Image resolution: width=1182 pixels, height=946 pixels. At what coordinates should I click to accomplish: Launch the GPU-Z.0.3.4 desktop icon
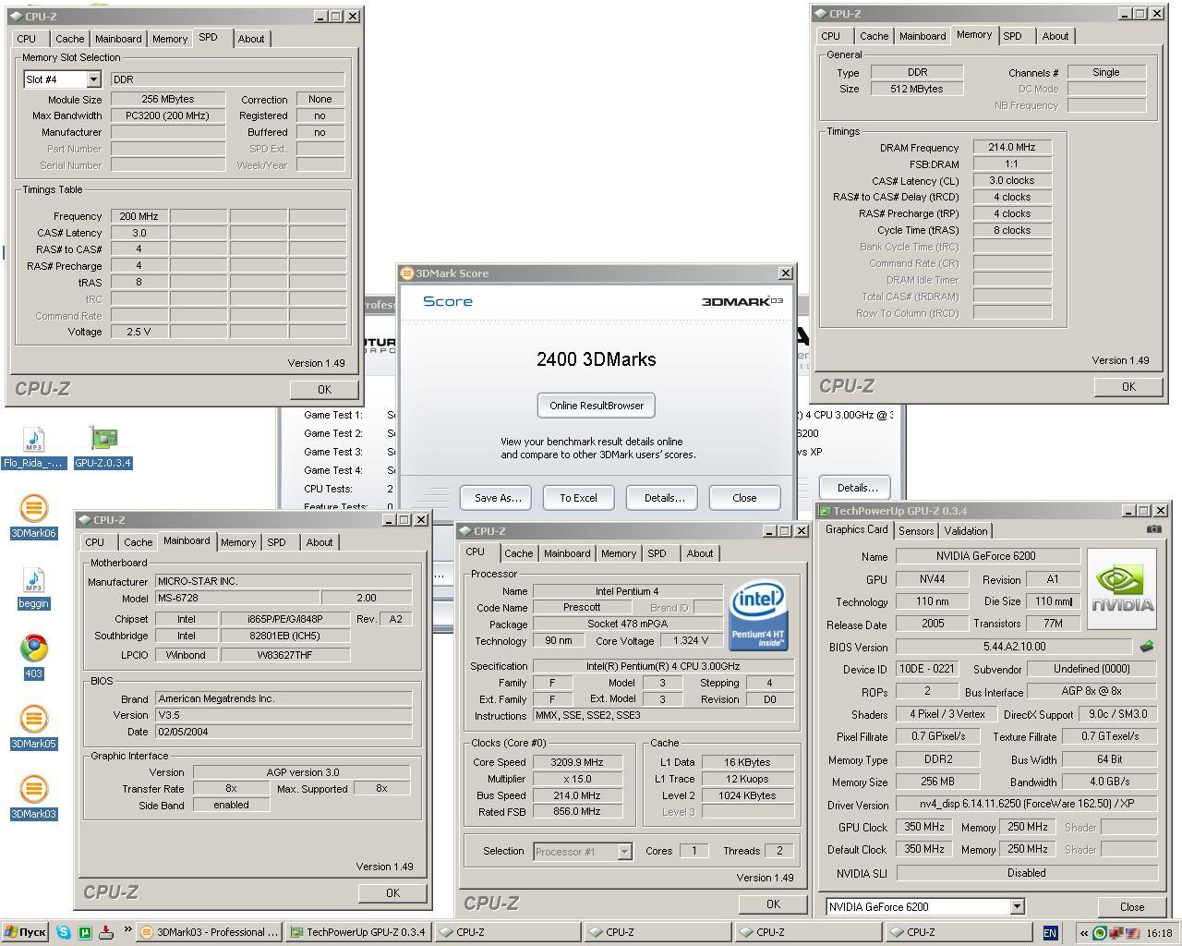coord(103,447)
